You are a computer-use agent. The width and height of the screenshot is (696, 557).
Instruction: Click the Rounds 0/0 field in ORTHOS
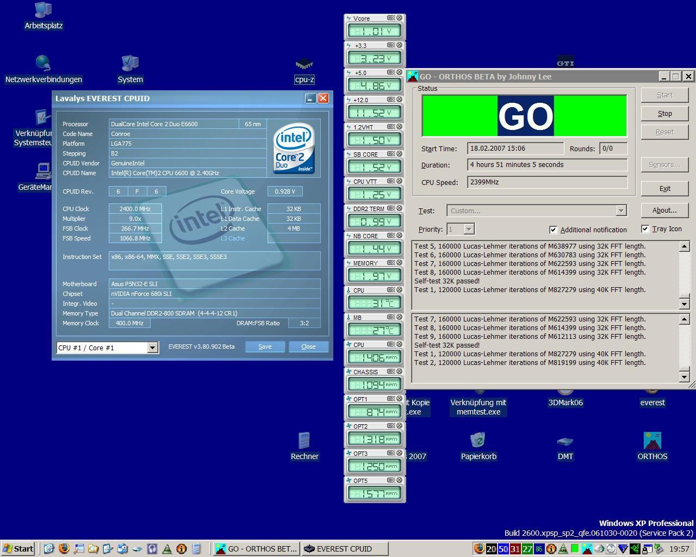pos(613,148)
